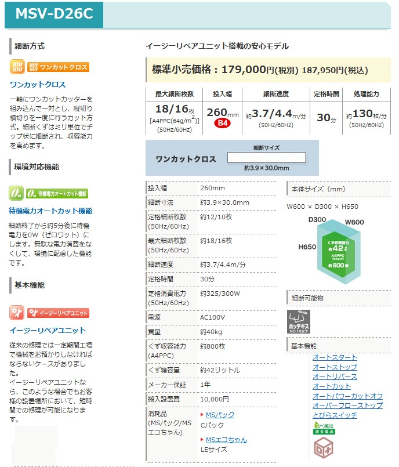This screenshot has width=399, height=467.
Task: Click the brown cube D+ icon
Action: (x=324, y=448)
